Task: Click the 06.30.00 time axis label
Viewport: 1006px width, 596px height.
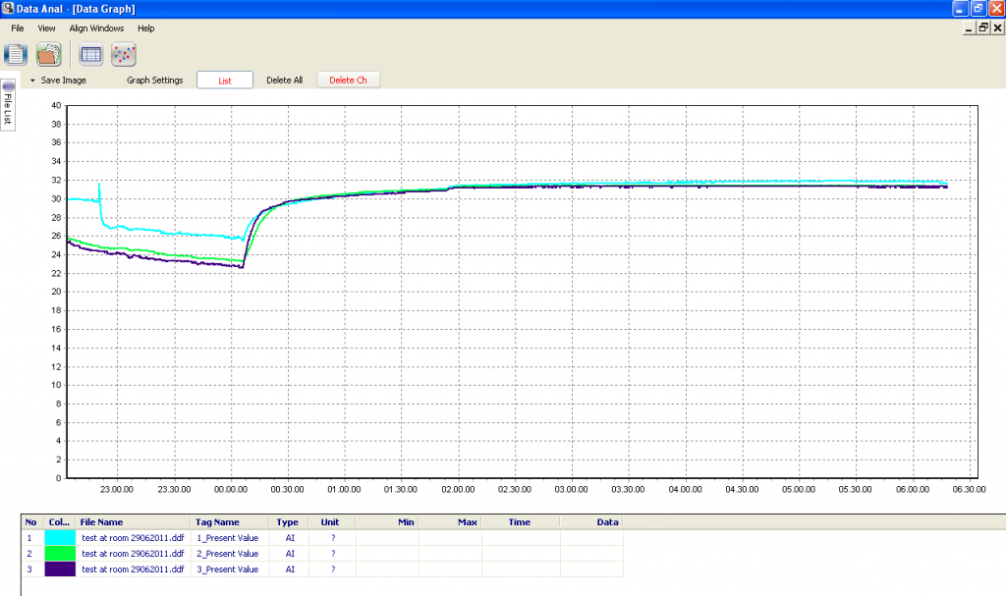Action: coord(969,490)
